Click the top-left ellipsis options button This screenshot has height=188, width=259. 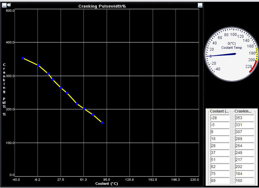4,5
